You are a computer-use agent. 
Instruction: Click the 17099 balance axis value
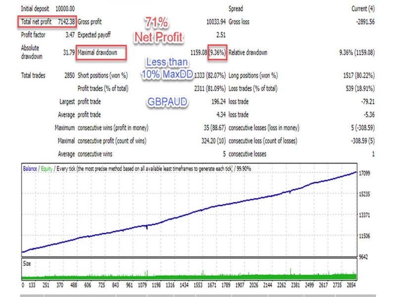click(x=364, y=173)
